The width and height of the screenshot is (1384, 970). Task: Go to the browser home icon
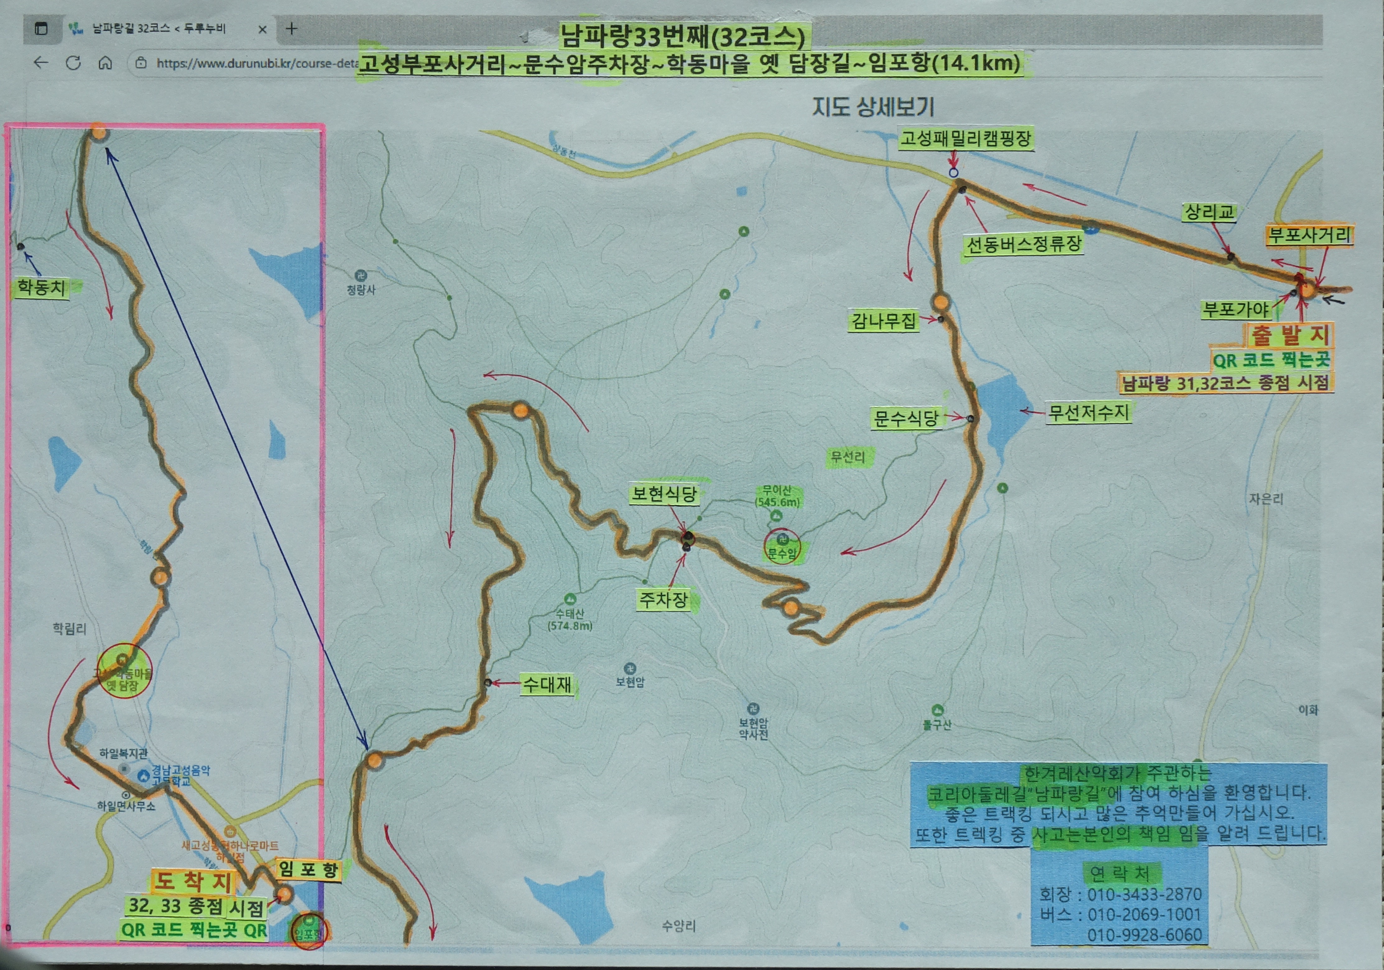click(105, 63)
